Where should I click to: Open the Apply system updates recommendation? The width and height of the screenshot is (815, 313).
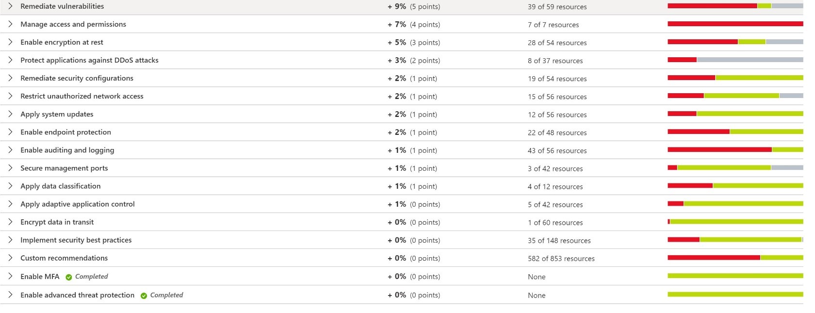tap(57, 114)
